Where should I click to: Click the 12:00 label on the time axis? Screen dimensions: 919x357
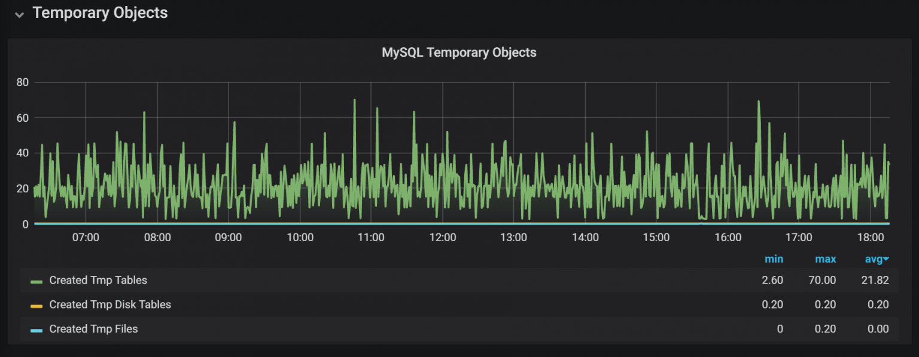click(x=443, y=237)
